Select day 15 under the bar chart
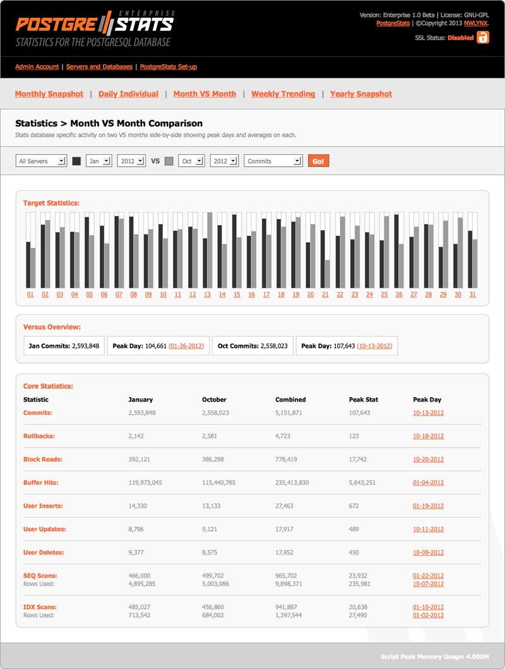 (237, 294)
